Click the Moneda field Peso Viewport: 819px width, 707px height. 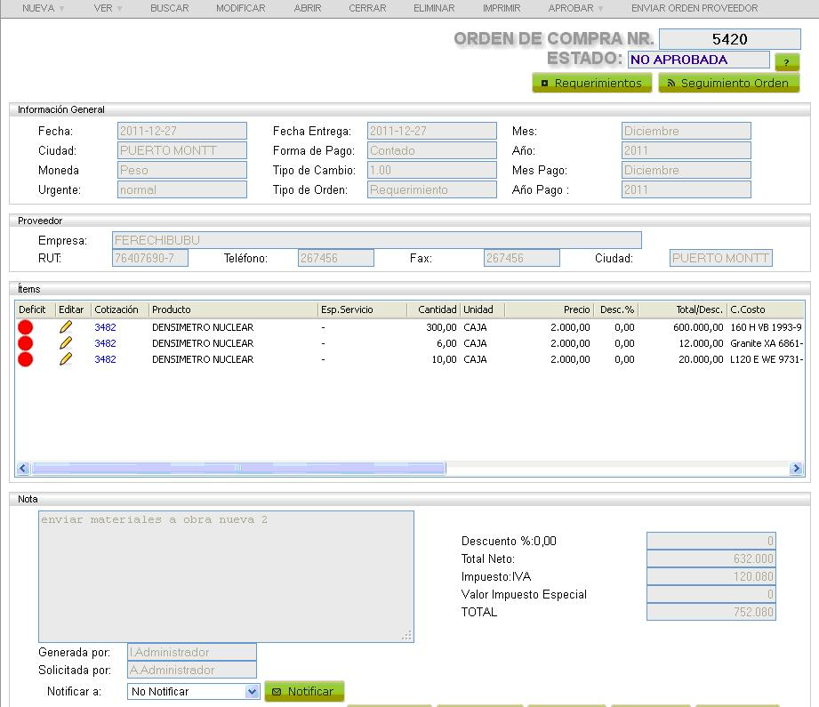pyautogui.click(x=181, y=170)
